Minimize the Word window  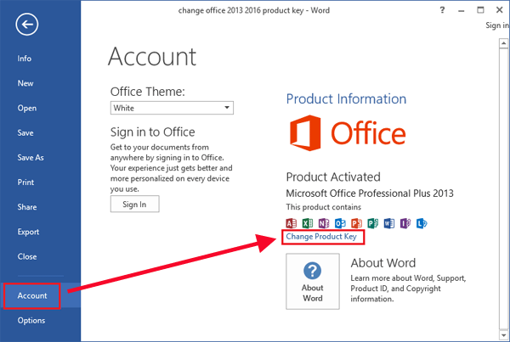click(462, 11)
